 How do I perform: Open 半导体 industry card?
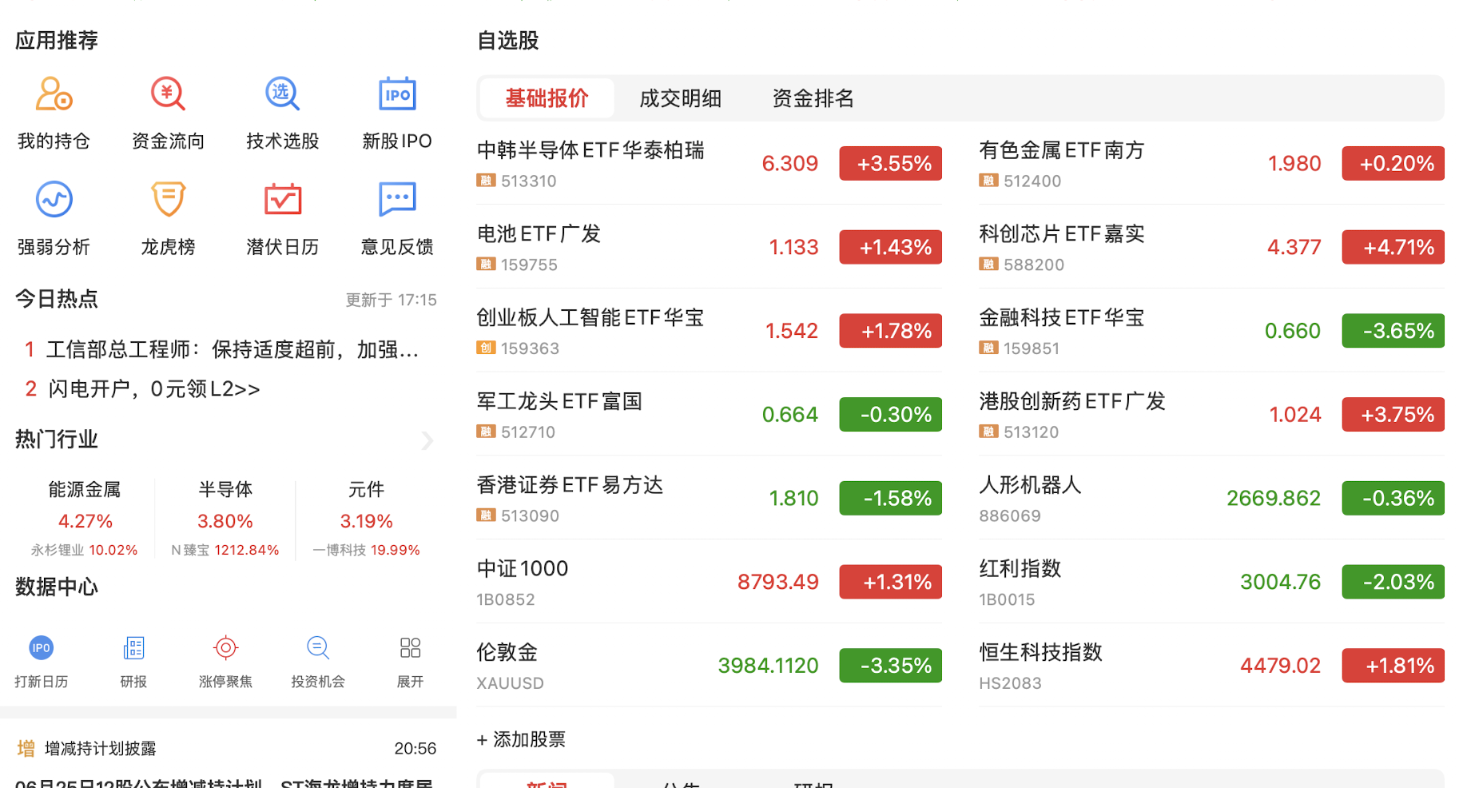coord(225,519)
